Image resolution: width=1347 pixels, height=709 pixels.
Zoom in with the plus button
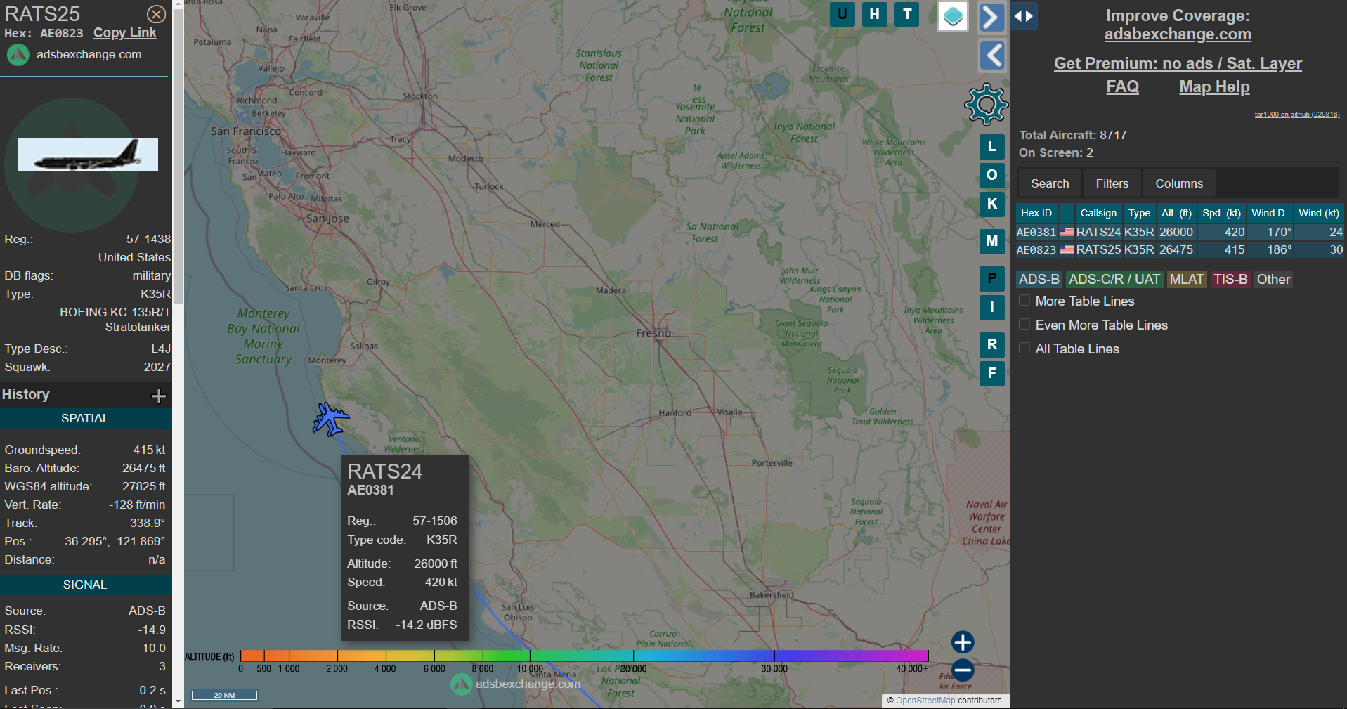click(963, 642)
